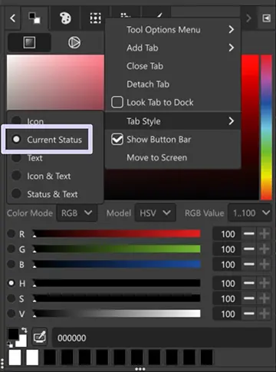Choose Move to Screen entry
This screenshot has width=276, height=372.
[173, 157]
